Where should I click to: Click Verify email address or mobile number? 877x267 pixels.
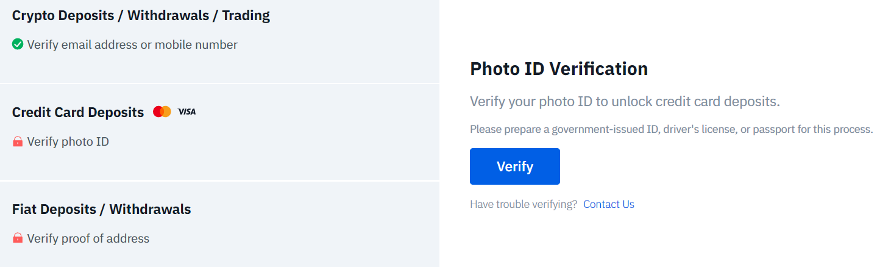pos(132,44)
